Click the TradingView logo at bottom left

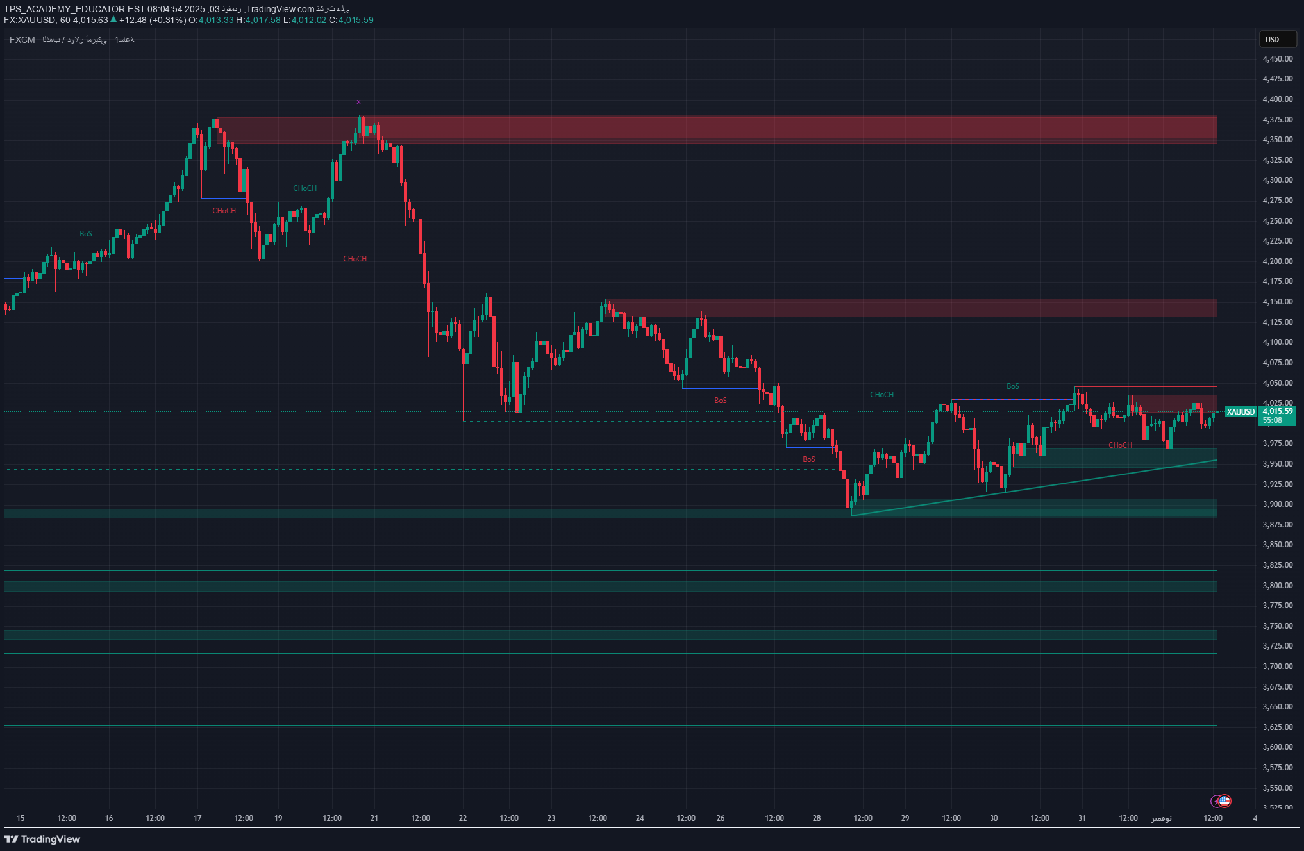42,839
